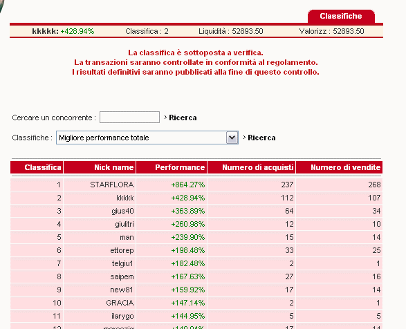Focus the Cercare un concorrente search field

point(129,117)
